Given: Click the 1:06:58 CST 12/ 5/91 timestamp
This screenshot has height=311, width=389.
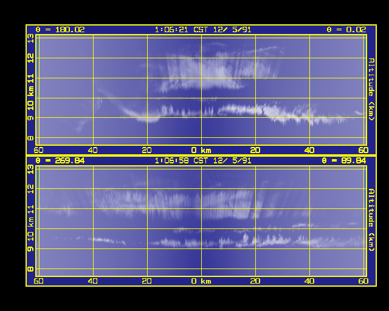Looking at the screenshot, I should 203,161.
